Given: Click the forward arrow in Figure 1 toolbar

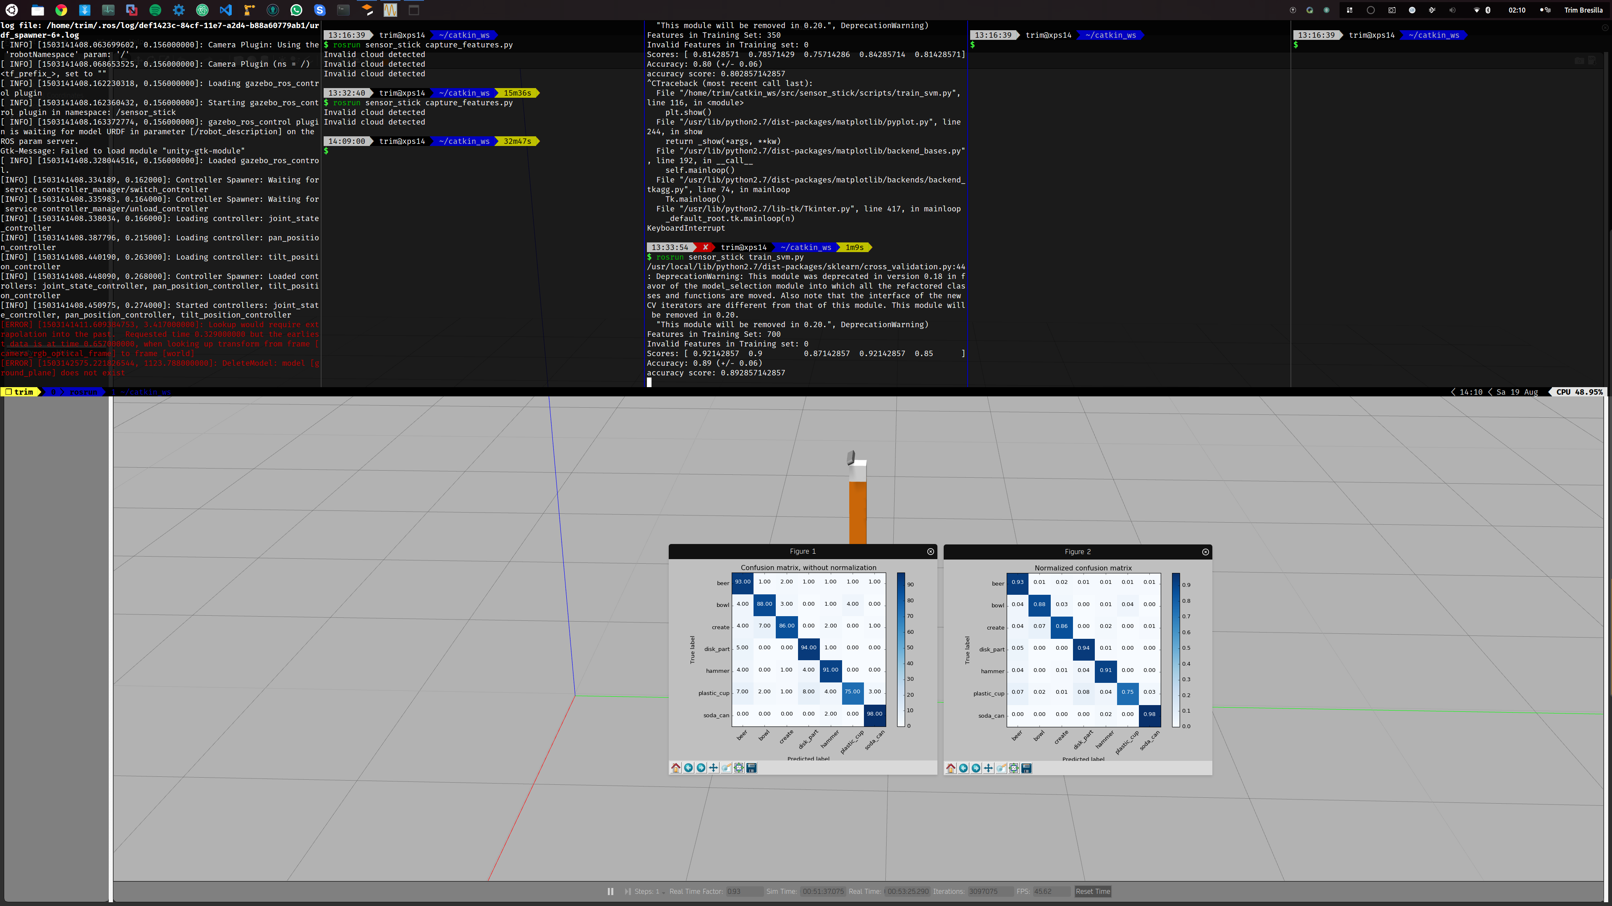Looking at the screenshot, I should pos(701,768).
